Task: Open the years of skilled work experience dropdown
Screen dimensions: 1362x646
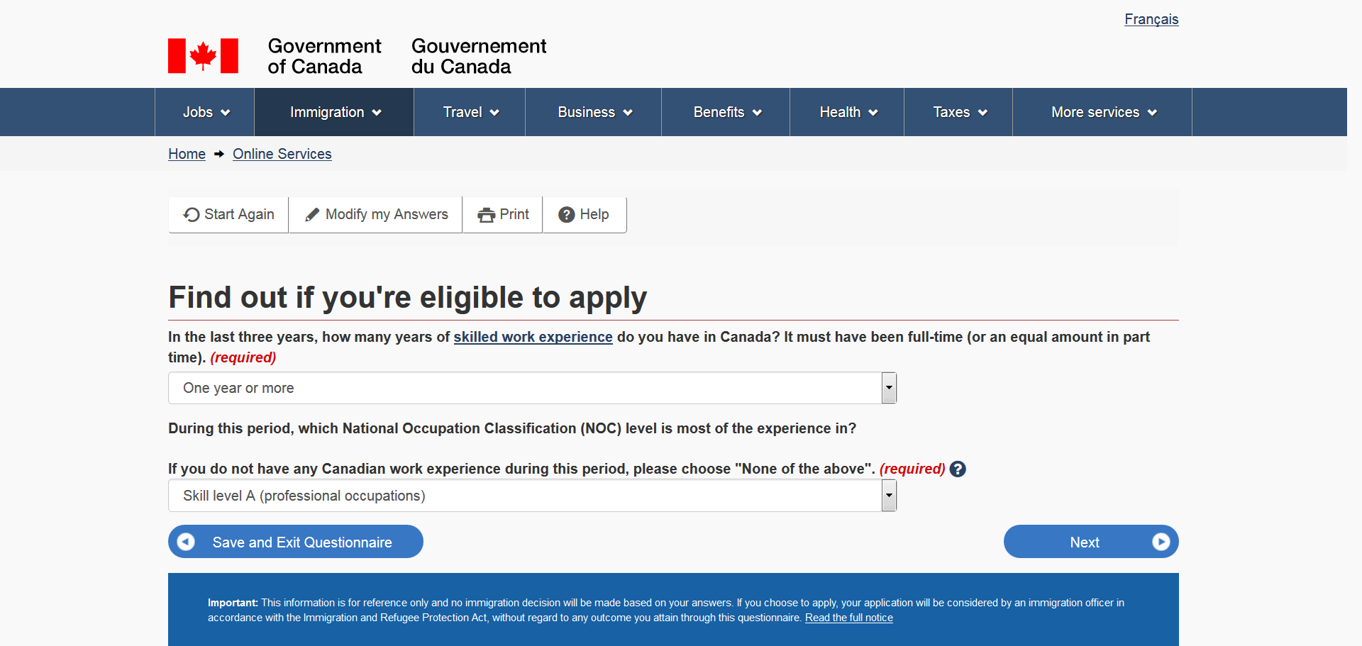Action: pos(532,388)
